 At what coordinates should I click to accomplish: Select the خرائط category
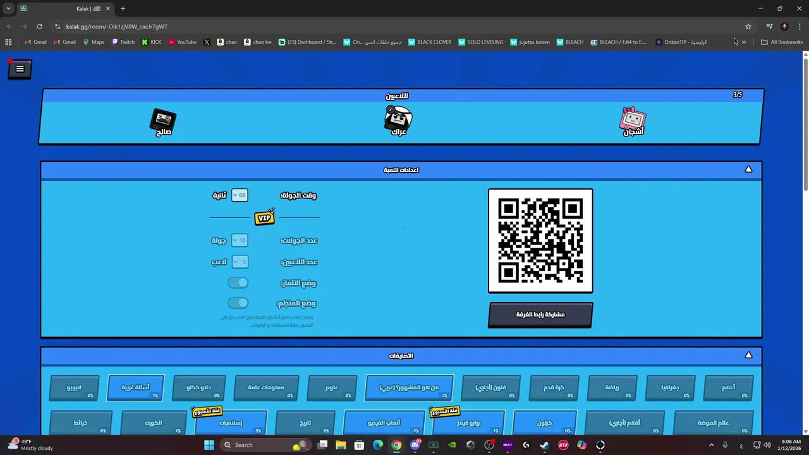pos(80,423)
